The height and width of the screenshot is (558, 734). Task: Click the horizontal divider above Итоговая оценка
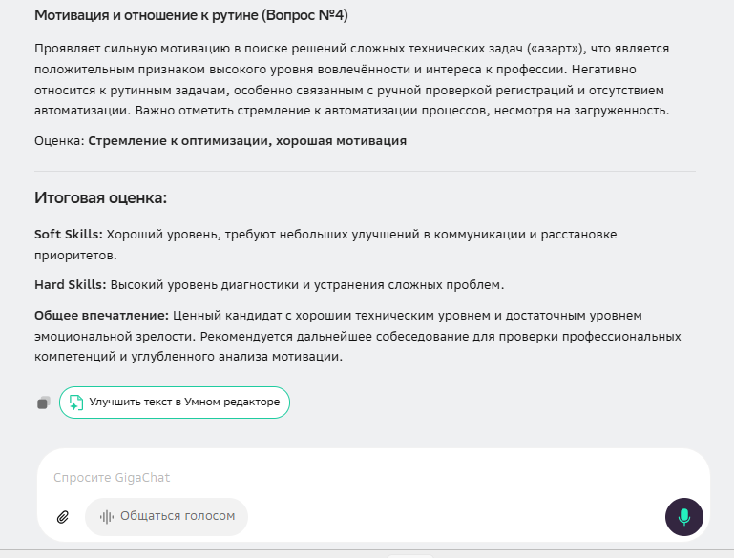tap(365, 172)
